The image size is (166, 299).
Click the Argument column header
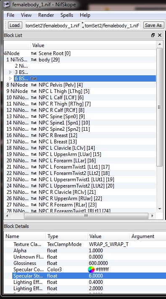(x=148, y=236)
